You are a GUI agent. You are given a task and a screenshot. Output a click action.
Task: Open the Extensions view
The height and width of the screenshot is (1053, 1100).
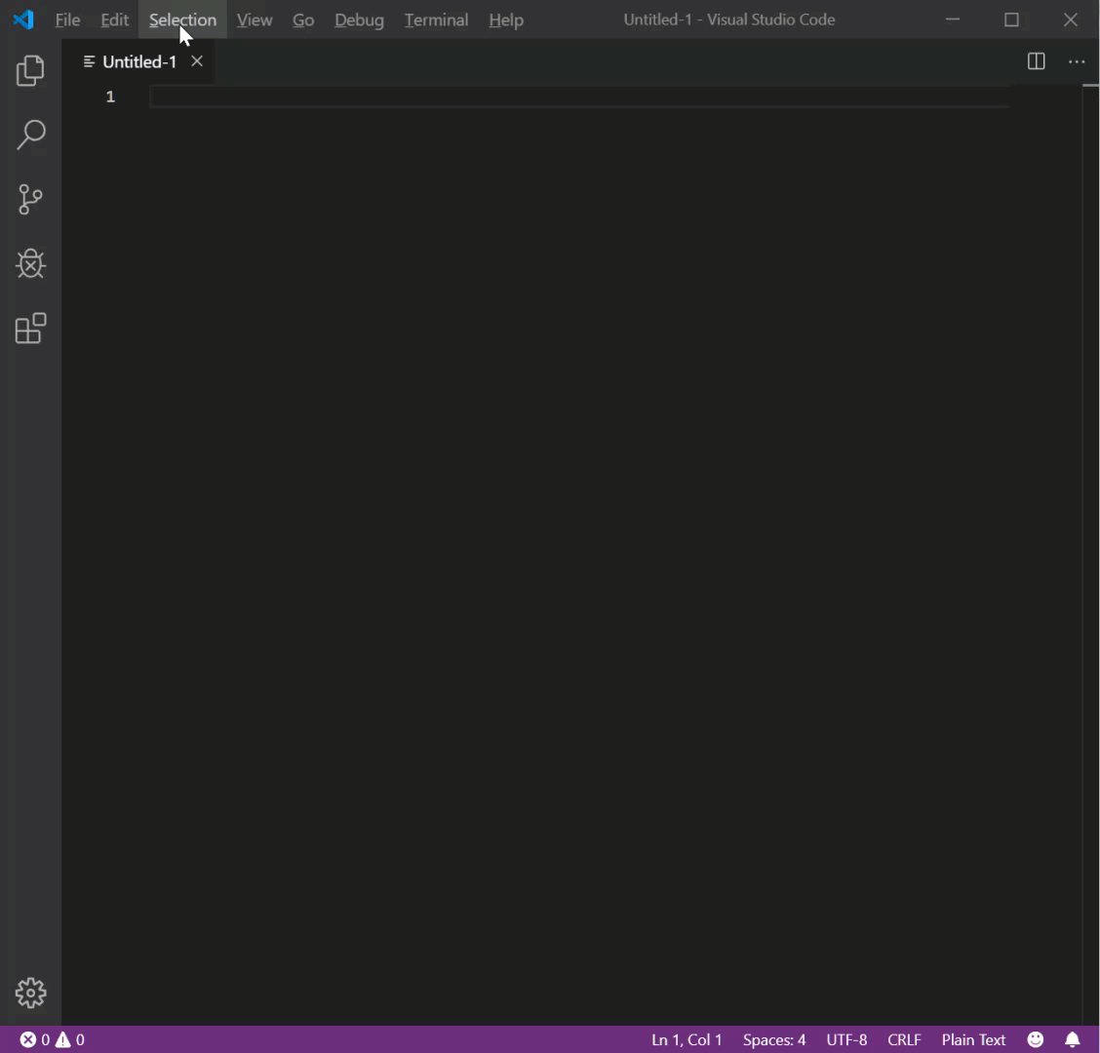30,329
